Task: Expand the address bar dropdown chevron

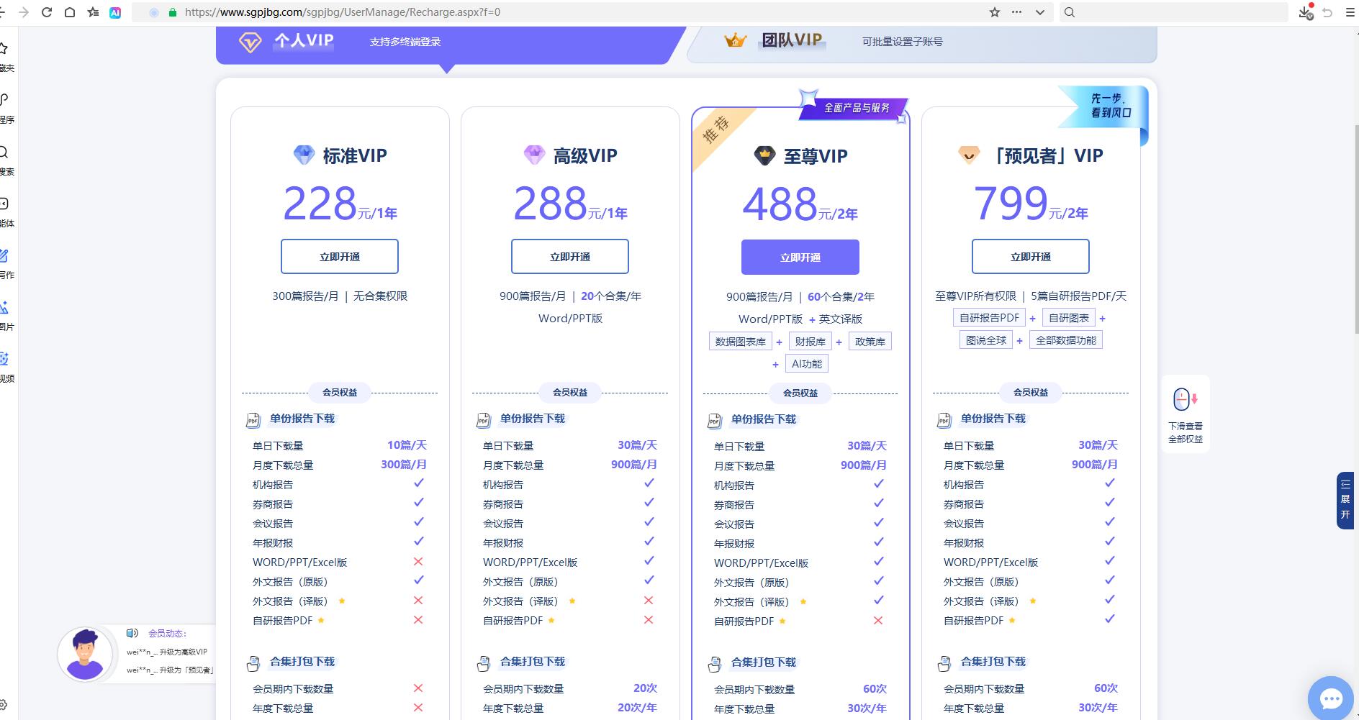Action: (1039, 12)
